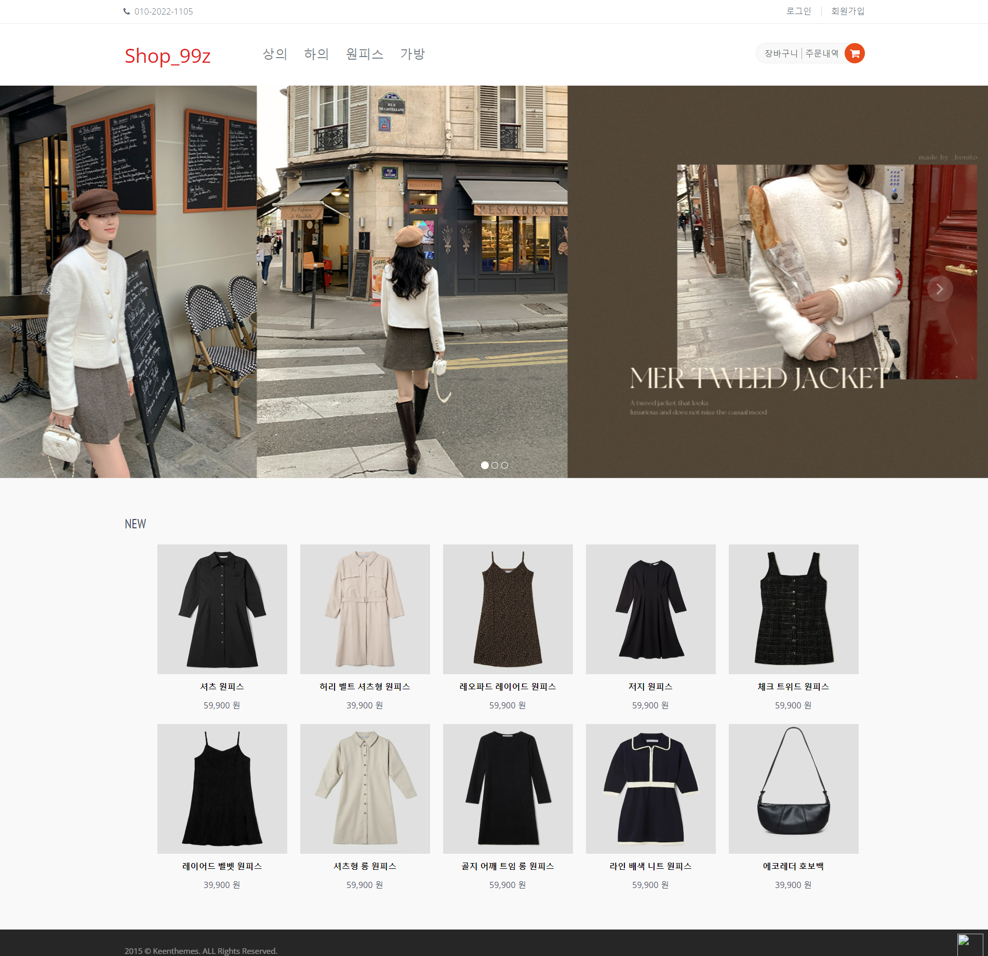Open the 장바구니 cart link

(x=781, y=53)
